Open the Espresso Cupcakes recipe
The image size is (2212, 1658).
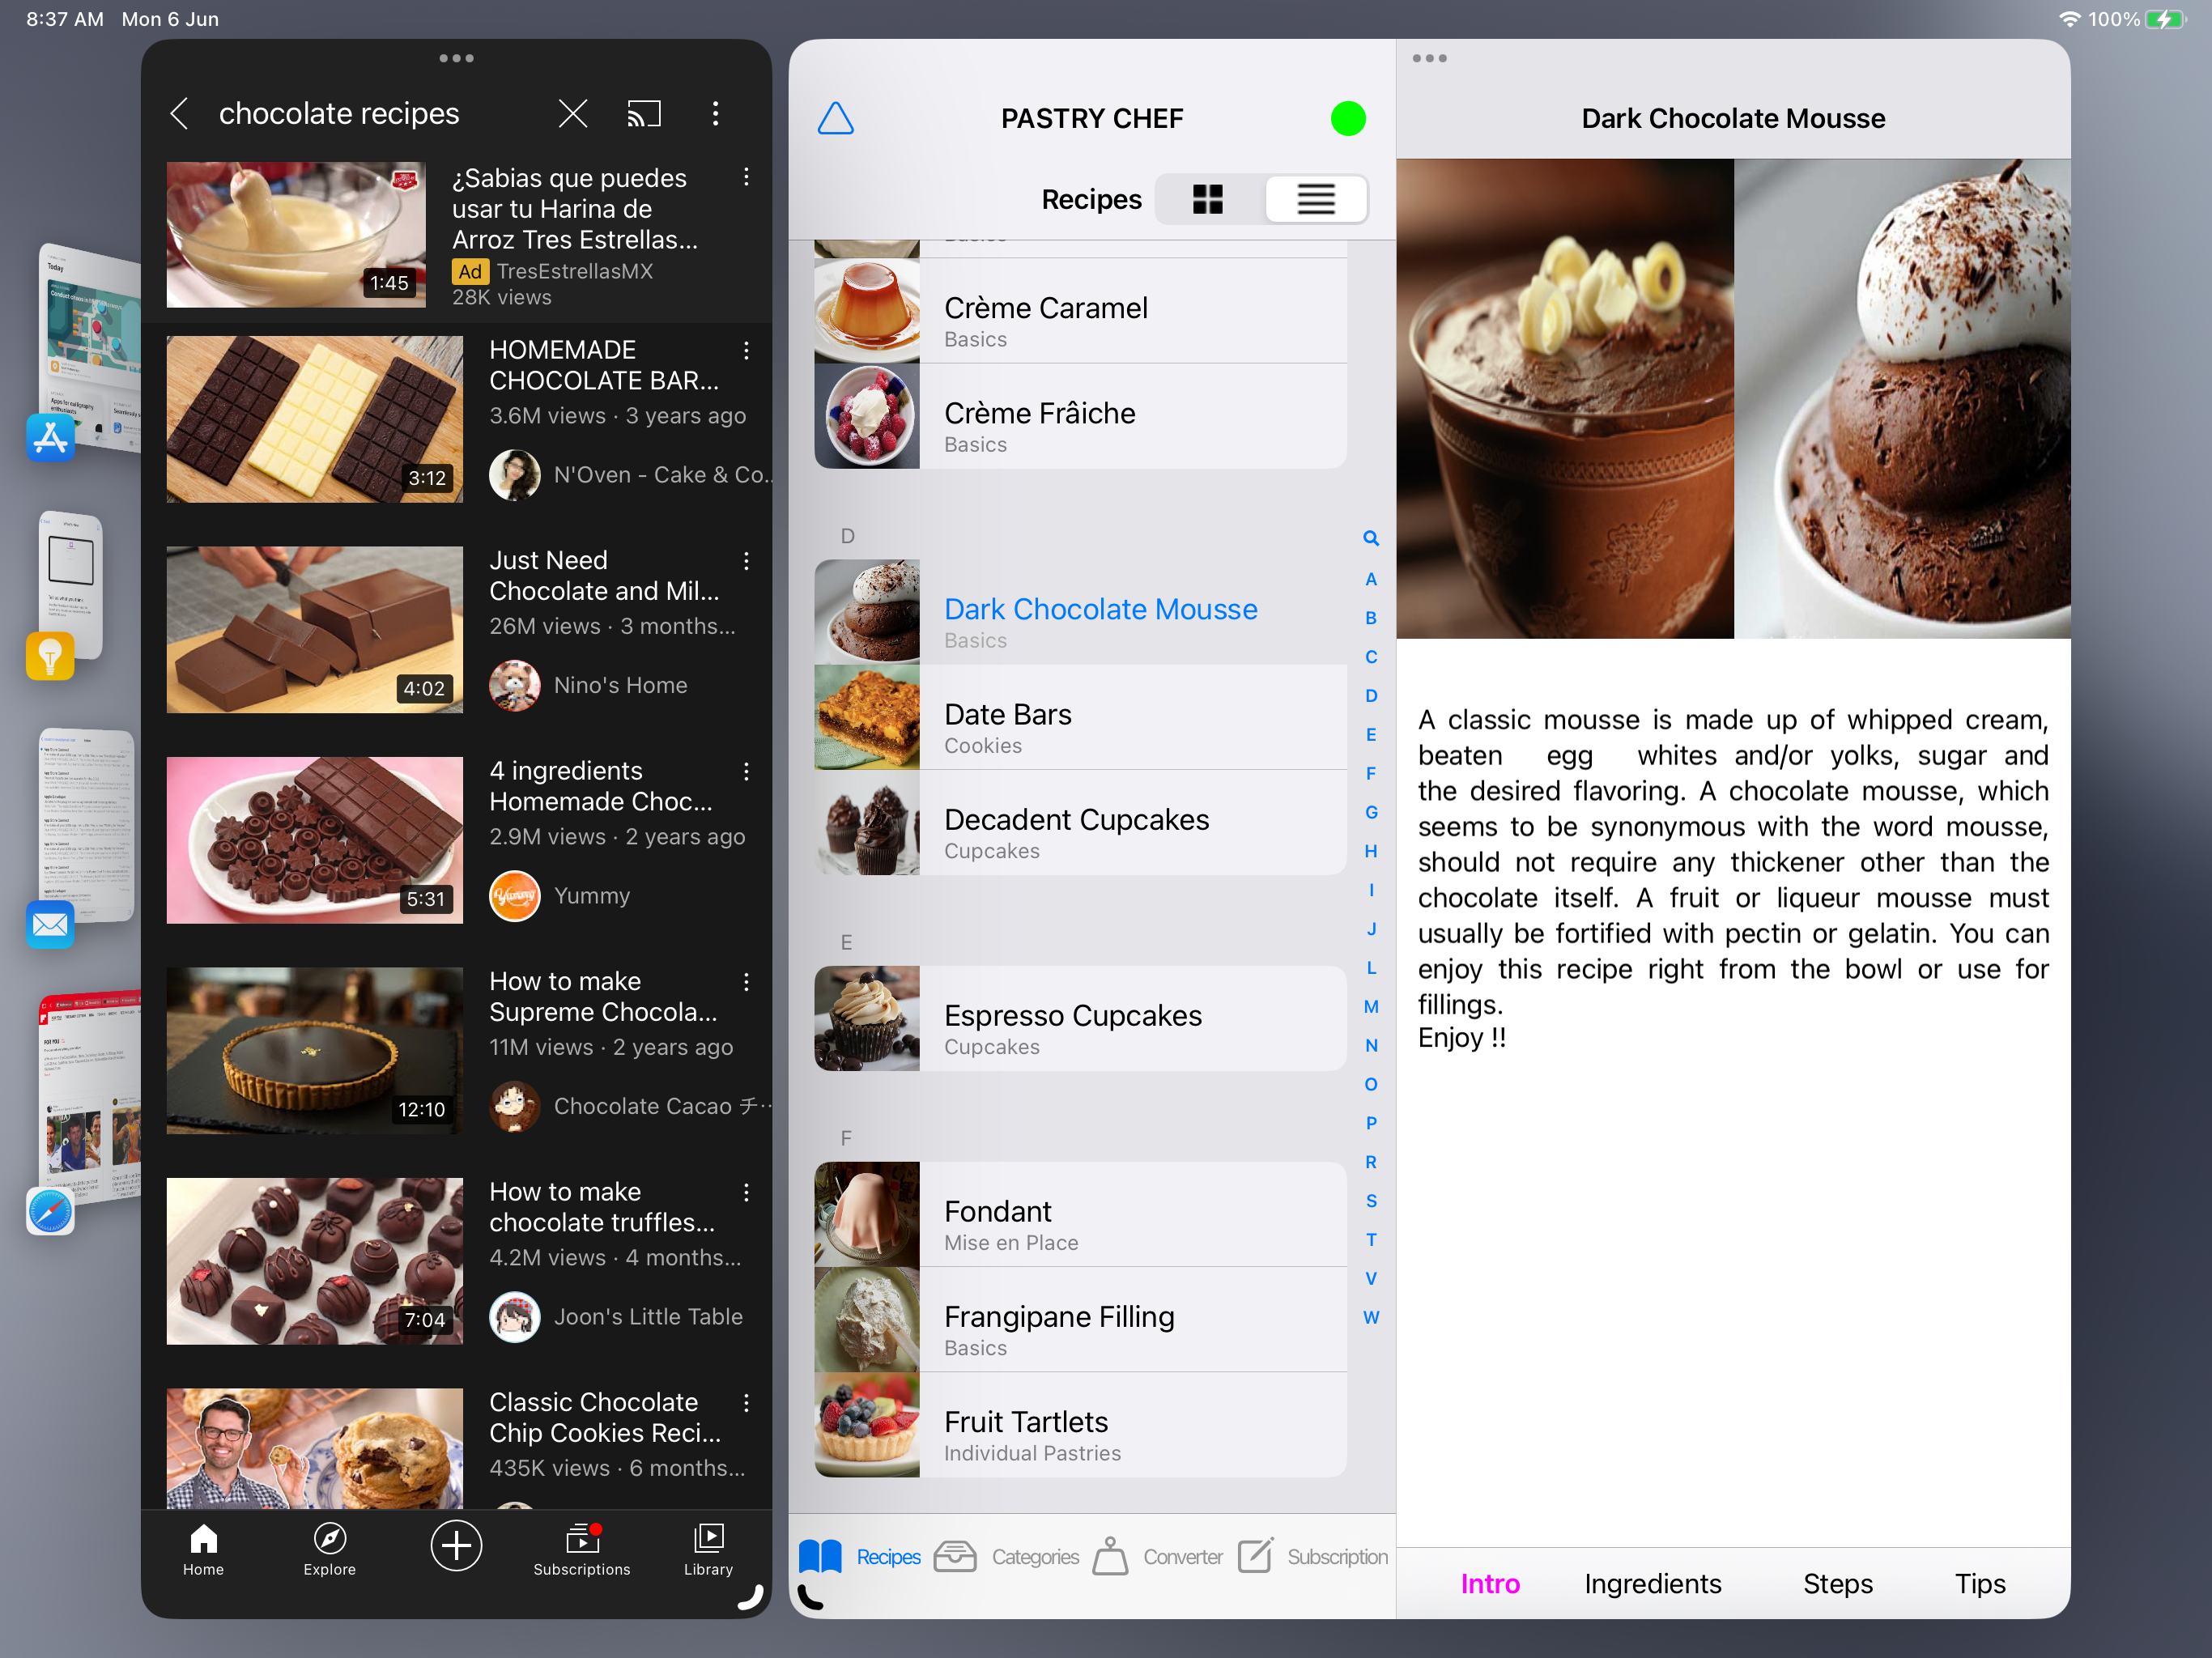[x=1081, y=1018]
